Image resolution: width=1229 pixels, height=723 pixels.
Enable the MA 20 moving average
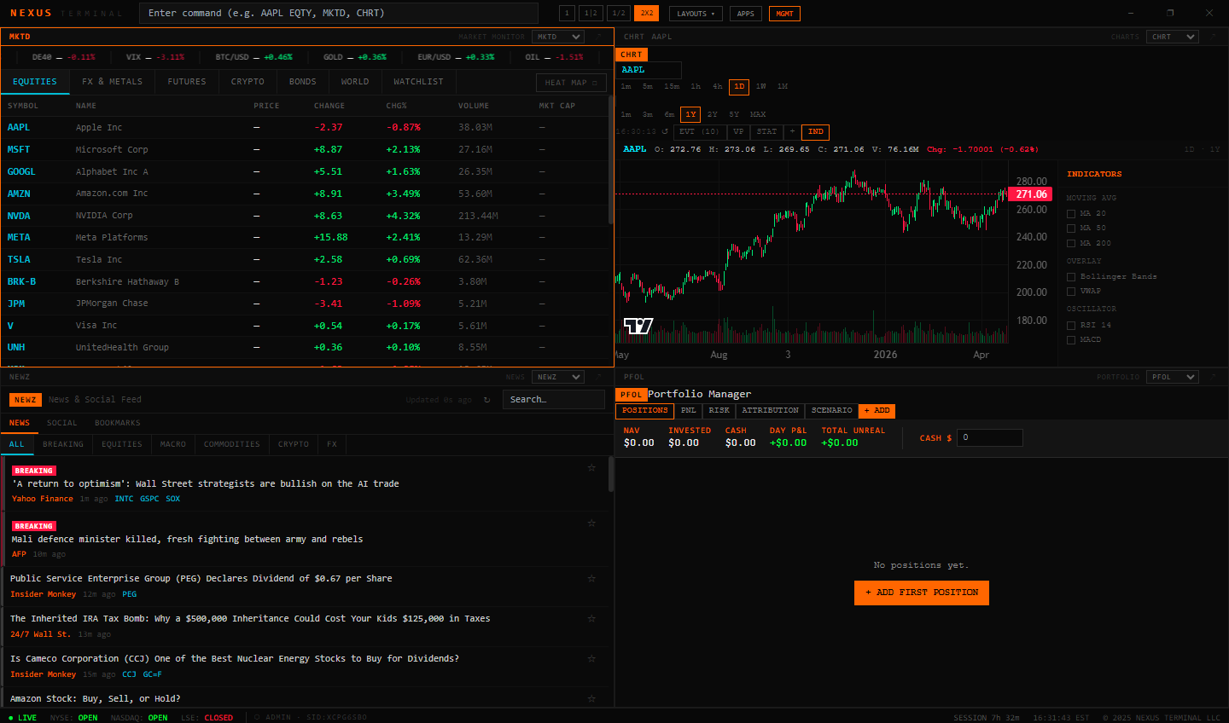pos(1071,213)
